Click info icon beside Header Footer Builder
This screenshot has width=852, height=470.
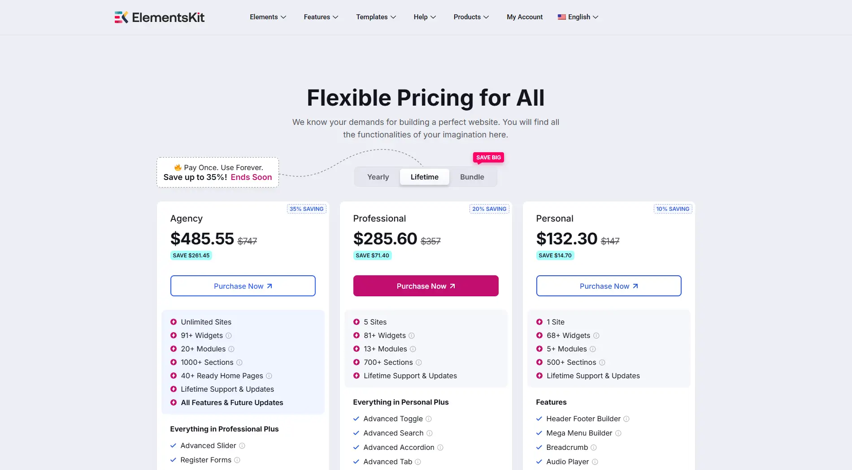click(626, 419)
